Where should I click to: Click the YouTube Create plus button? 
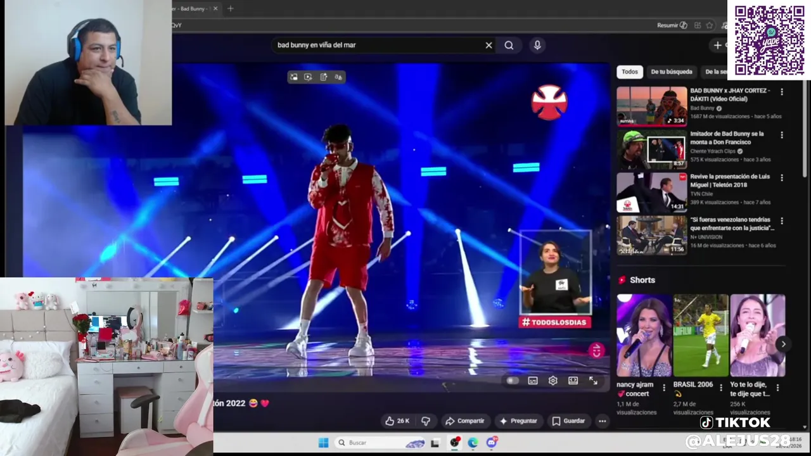[x=718, y=45]
